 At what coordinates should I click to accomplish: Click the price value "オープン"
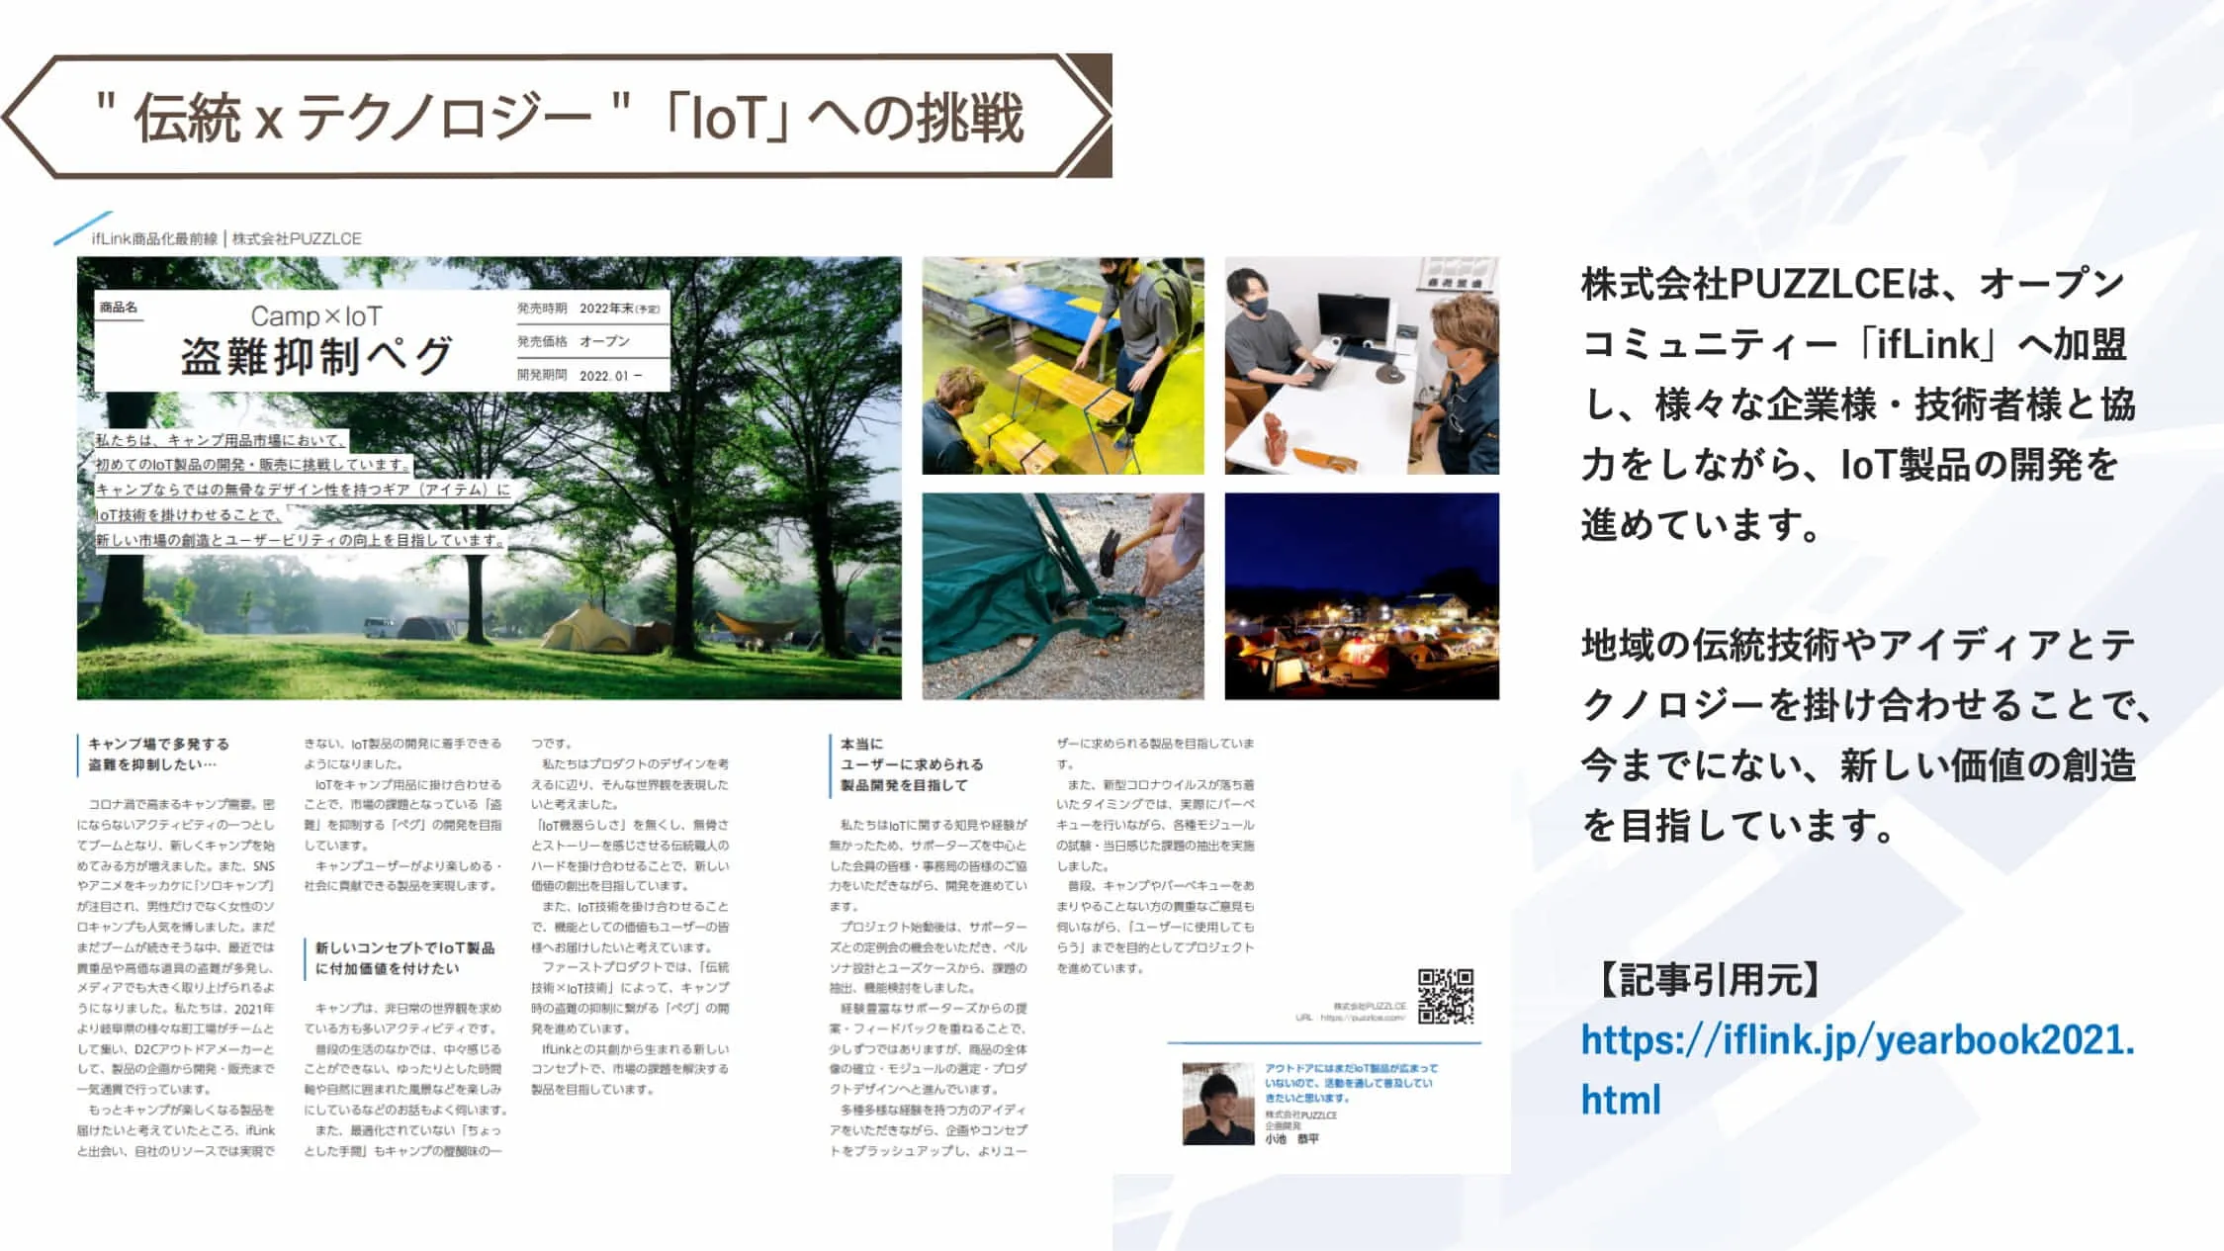[x=604, y=341]
